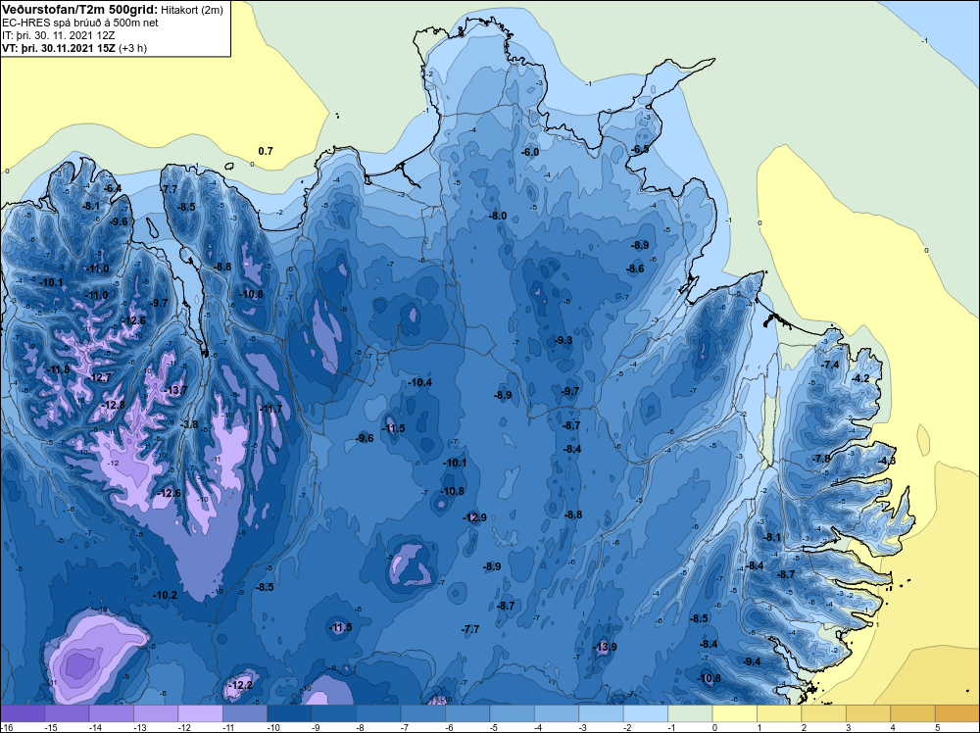Click the legend swatch labeled -13
This screenshot has height=733, width=980.
click(x=156, y=713)
